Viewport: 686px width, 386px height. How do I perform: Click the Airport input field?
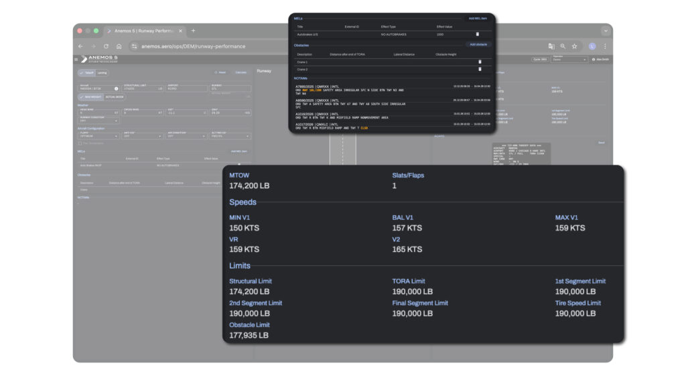[184, 88]
